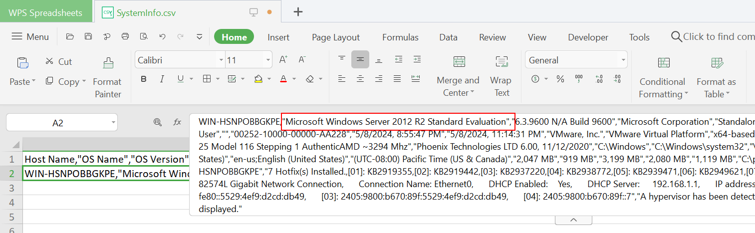This screenshot has width=755, height=233.
Task: Click the Paste clipboard icon
Action: (x=22, y=62)
